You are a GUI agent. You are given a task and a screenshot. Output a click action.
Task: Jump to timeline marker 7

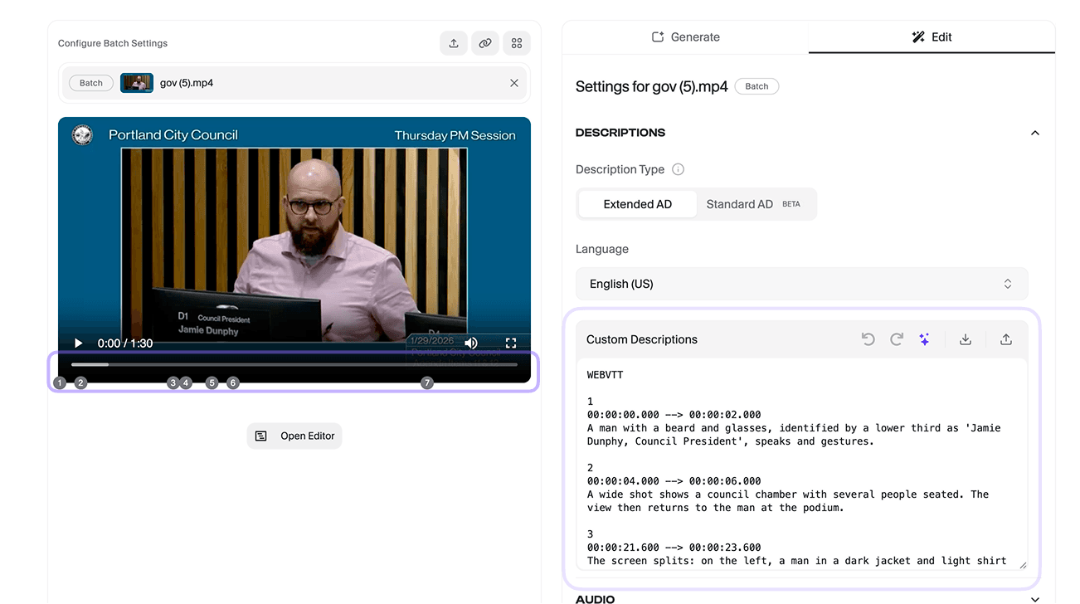(427, 382)
